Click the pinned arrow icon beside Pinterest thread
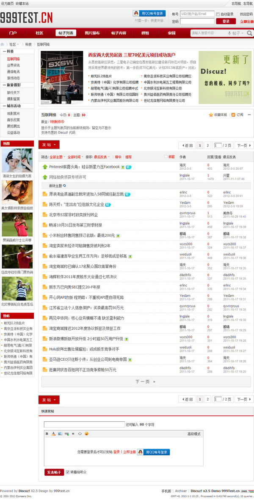Viewport: 254px width, 502px height. coord(45,167)
